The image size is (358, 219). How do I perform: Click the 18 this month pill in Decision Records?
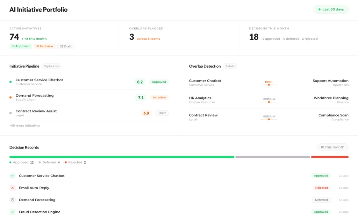332,147
